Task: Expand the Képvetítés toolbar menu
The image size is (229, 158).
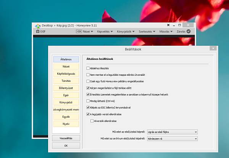Action: [105, 32]
